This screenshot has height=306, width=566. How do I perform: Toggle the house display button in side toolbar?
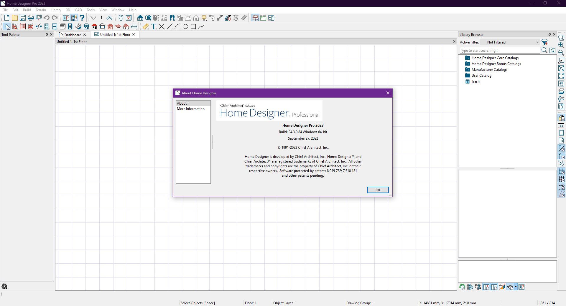coord(561,118)
